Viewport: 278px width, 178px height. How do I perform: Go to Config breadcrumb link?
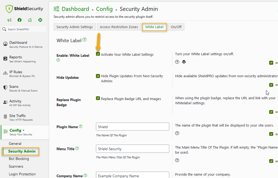[104, 9]
